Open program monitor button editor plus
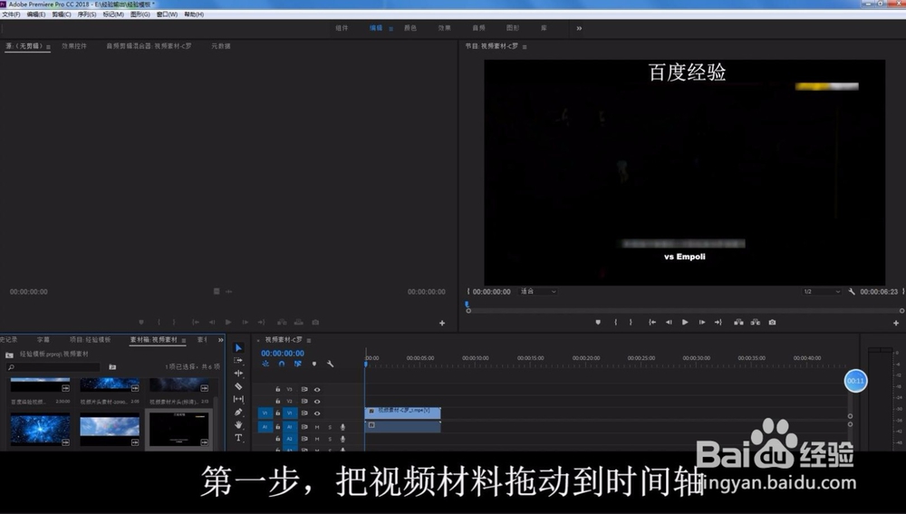The width and height of the screenshot is (906, 514). pos(896,324)
